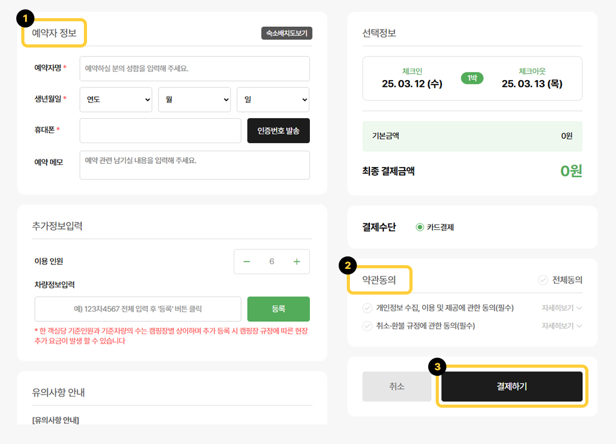The height and width of the screenshot is (444, 616).
Task: Focus the 휴대폰 phone number field
Action: point(160,131)
